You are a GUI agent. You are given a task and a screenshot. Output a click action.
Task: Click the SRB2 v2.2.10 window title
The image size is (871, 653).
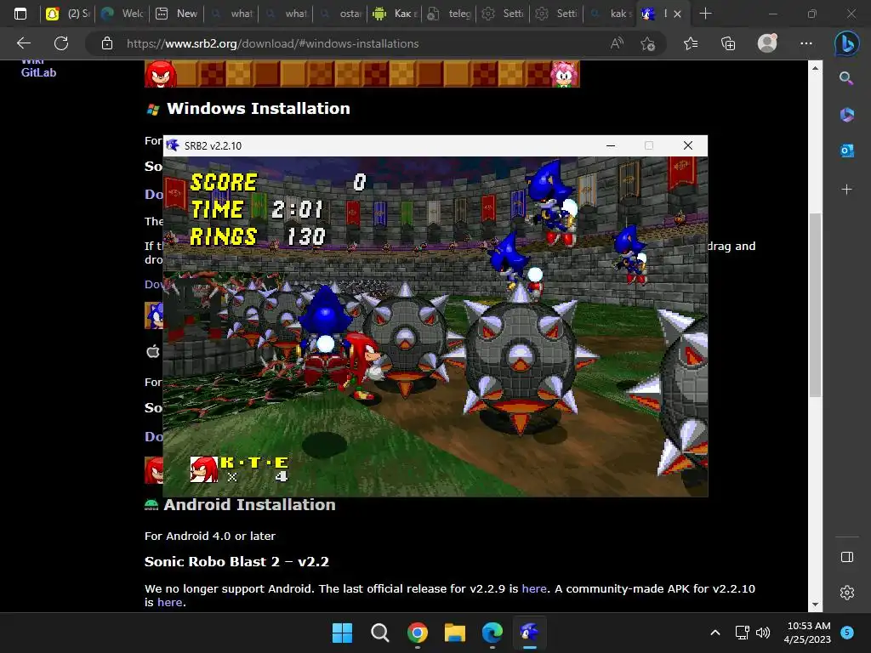[x=213, y=146]
